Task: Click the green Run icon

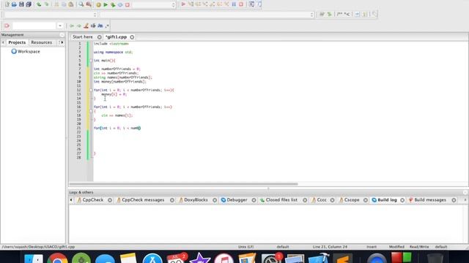Action: pos(106,5)
